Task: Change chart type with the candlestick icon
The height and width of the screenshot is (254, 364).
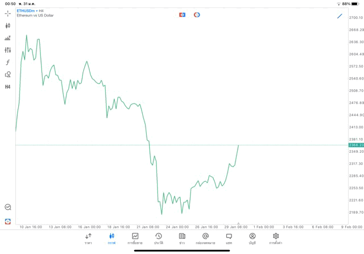Action: [x=8, y=26]
